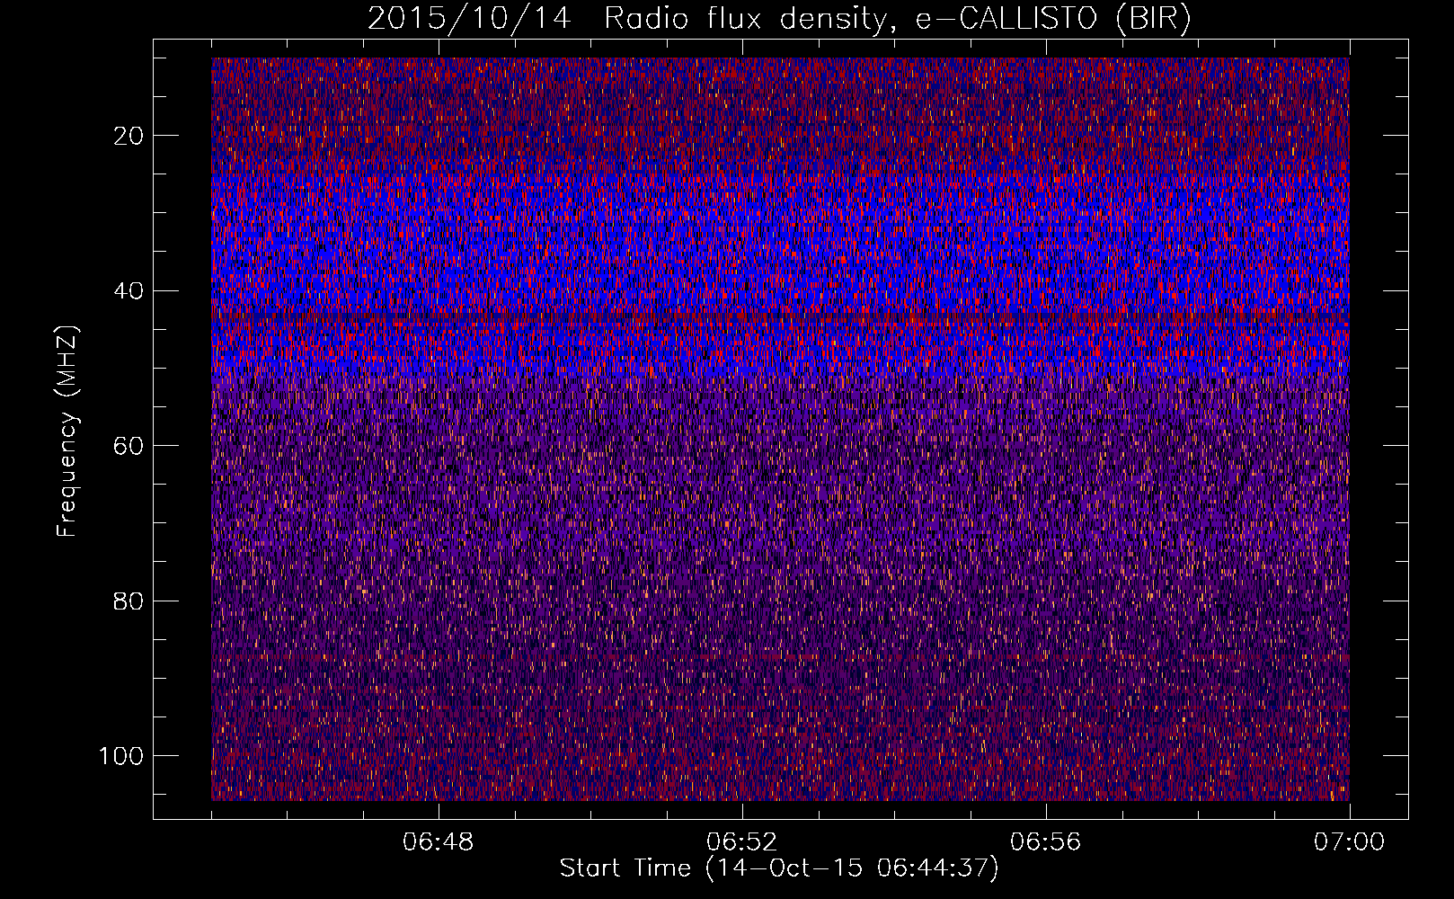
Task: Click the "20" frequency tick label
Action: [x=129, y=135]
